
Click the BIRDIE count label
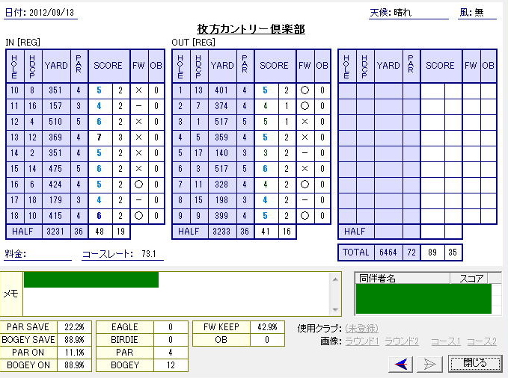125,340
